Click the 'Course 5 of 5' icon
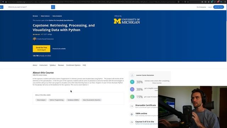Image resolution: width=227 pixels, height=128 pixels. tap(132, 122)
